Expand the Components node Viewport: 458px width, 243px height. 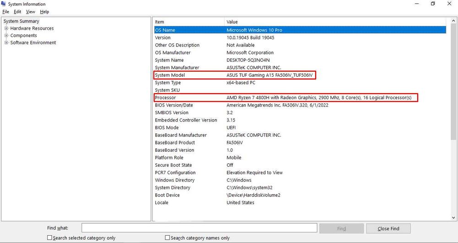click(6, 35)
